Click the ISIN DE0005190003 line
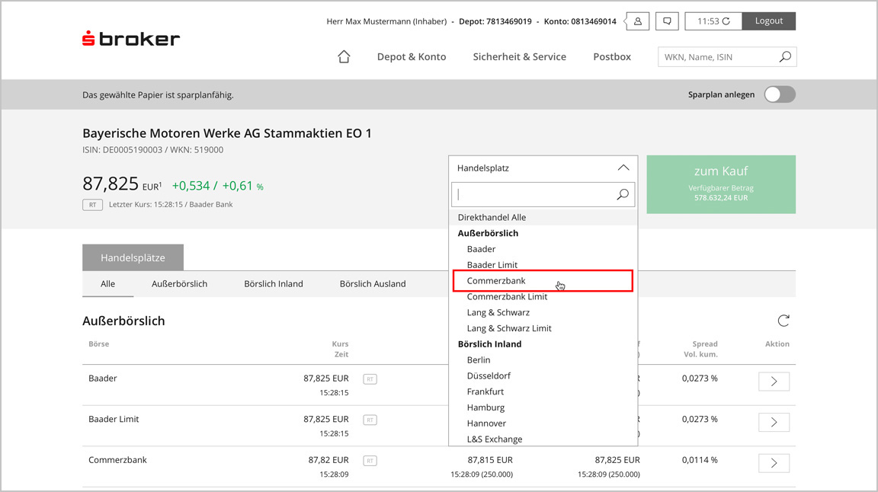Viewport: 878px width, 492px height. point(153,150)
